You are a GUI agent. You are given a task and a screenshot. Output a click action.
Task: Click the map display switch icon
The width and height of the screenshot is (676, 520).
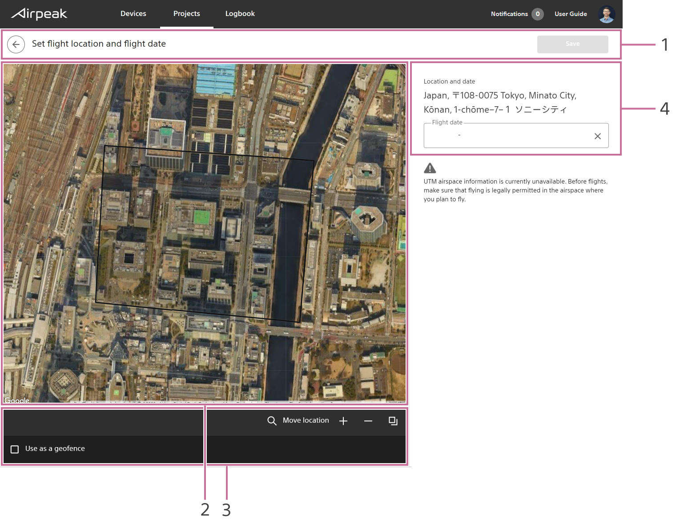pos(393,421)
